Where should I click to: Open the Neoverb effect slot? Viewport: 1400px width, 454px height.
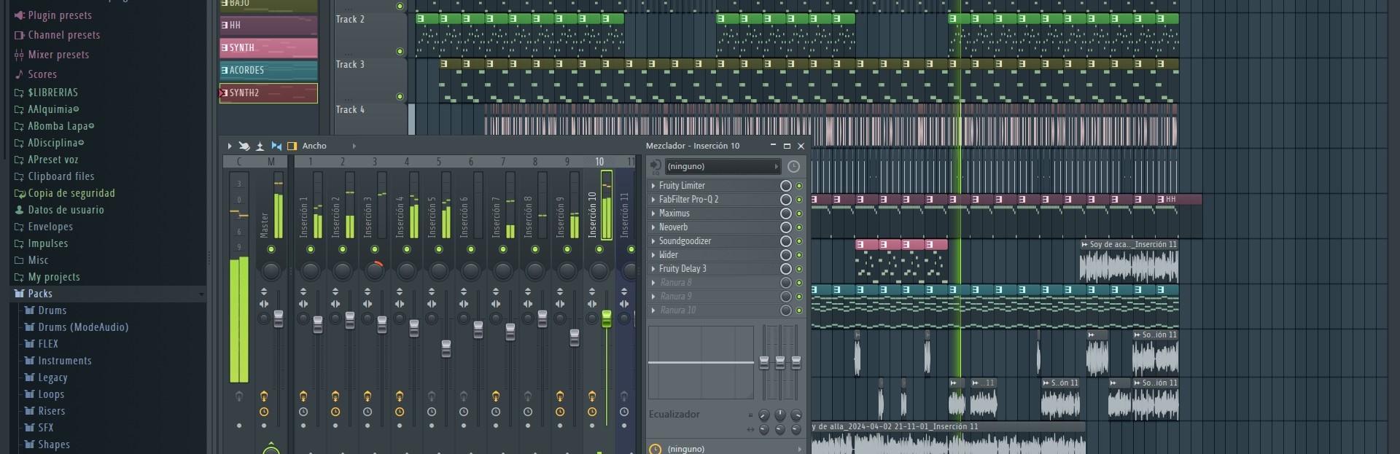[x=715, y=227]
